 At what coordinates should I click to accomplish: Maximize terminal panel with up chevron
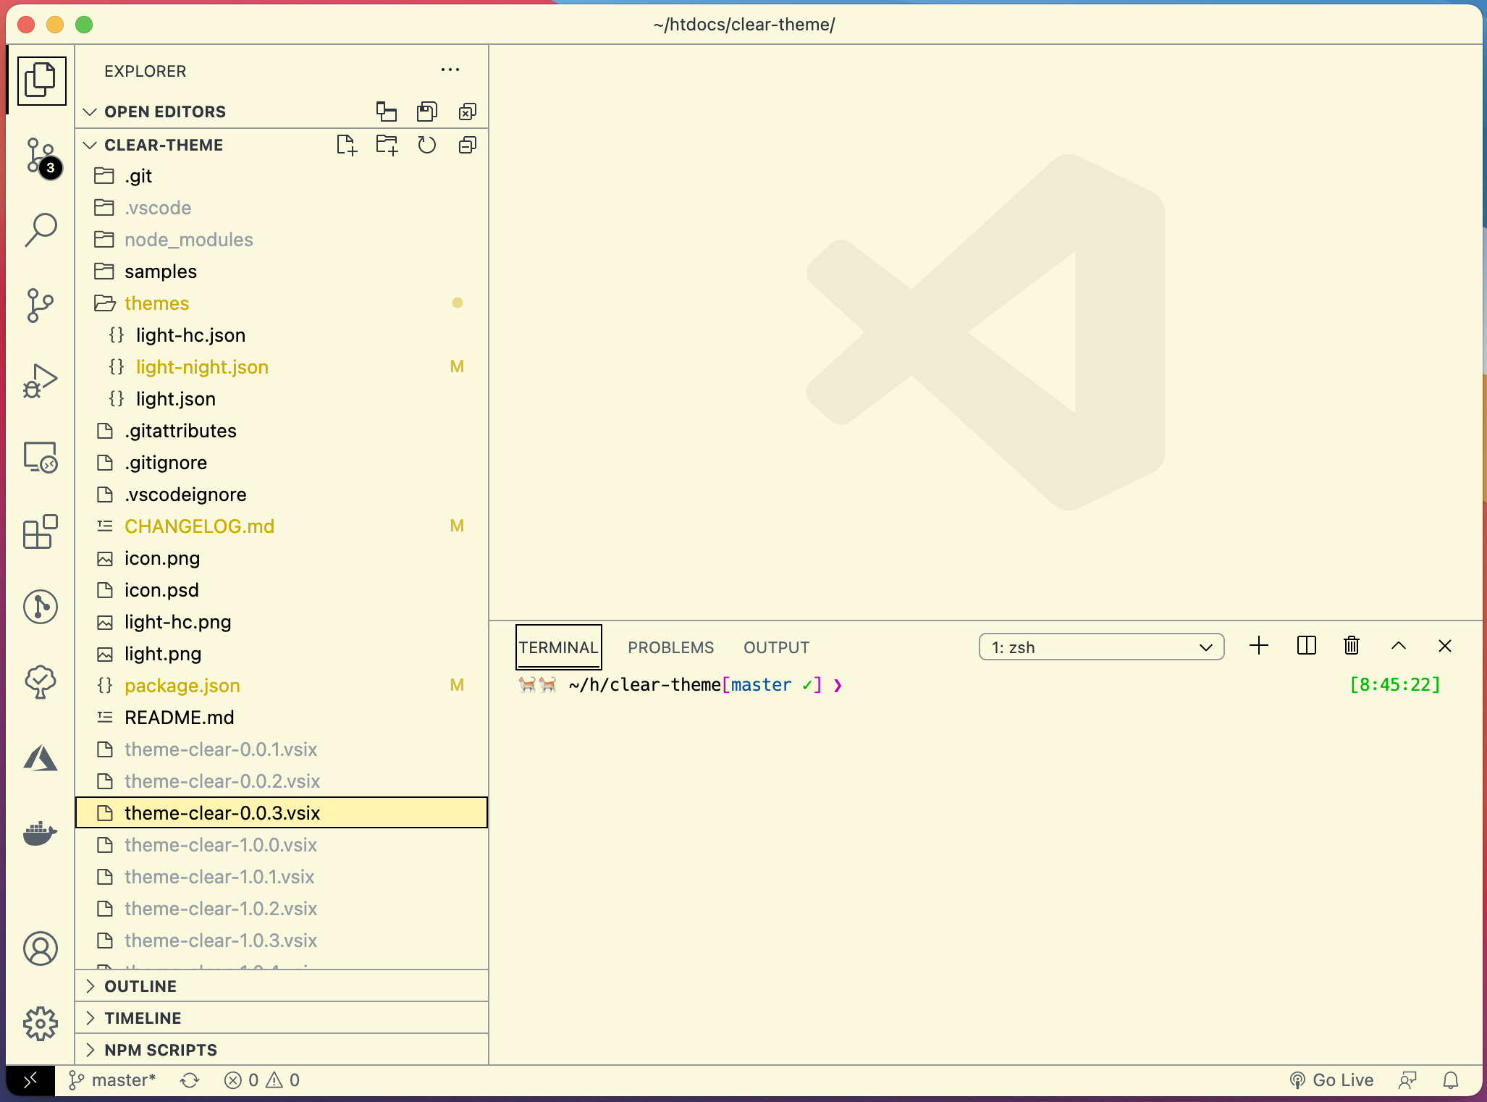(1399, 646)
